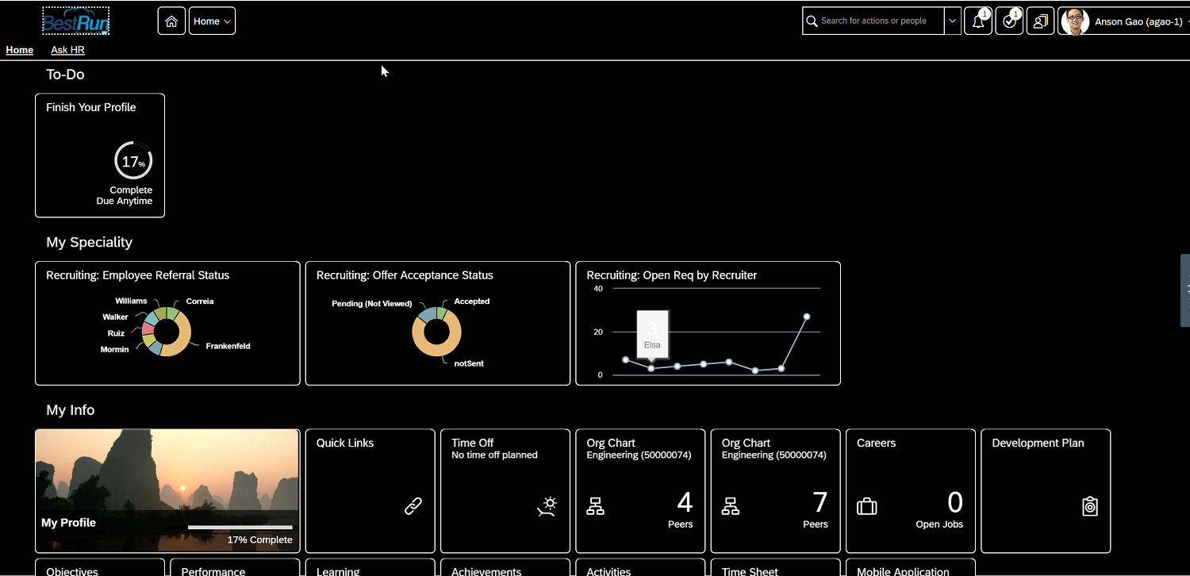This screenshot has height=576, width=1190.
Task: Click the 0 Open Jobs count
Action: point(955,503)
